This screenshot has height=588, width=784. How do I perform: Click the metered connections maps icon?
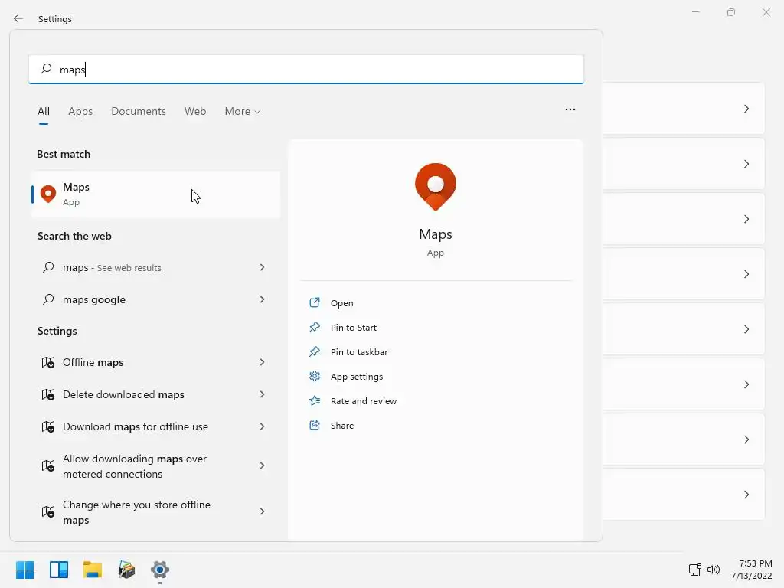pos(48,466)
